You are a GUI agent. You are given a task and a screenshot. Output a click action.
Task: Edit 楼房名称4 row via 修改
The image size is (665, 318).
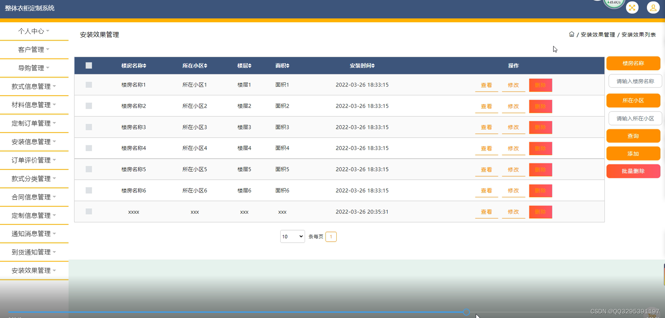(513, 148)
